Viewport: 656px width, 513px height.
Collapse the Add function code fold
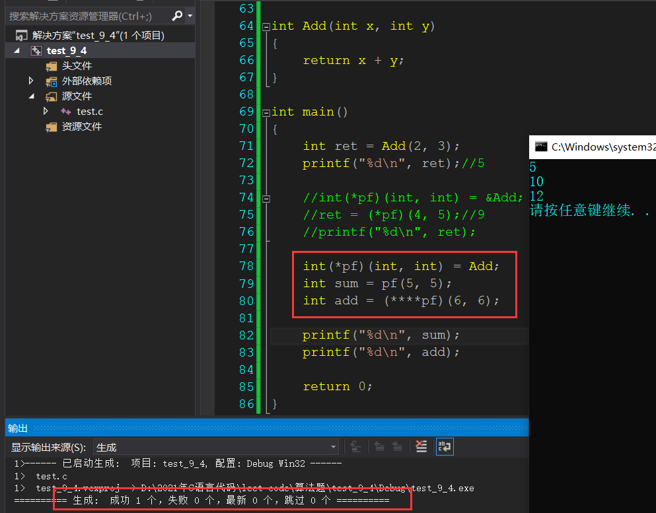266,27
